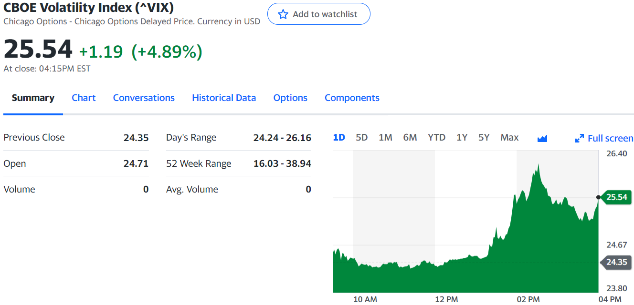The height and width of the screenshot is (305, 634).
Task: Go to the Historical Data tab
Action: click(x=224, y=98)
